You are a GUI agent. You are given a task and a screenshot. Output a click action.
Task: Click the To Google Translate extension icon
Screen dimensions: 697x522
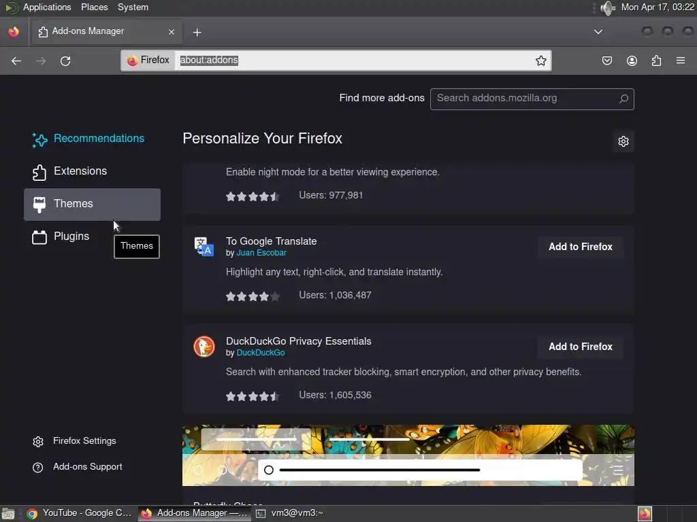204,247
